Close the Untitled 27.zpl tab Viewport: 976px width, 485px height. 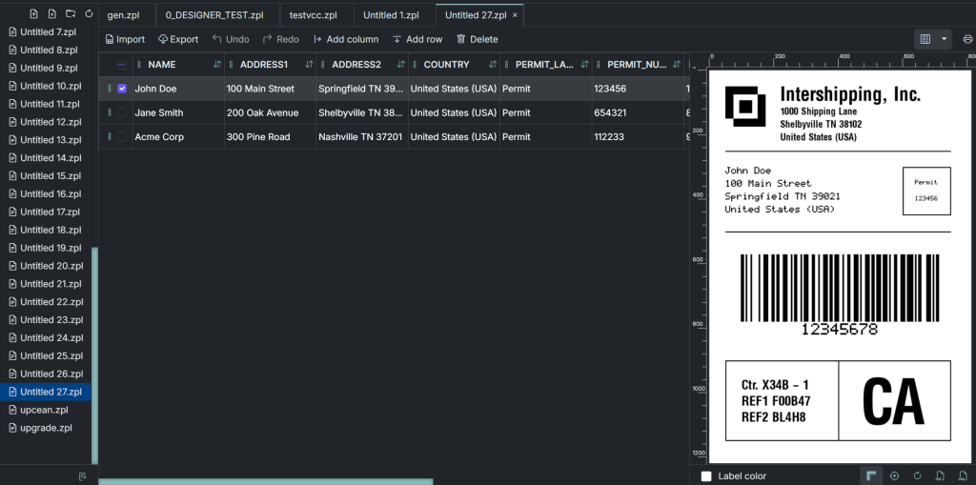pos(515,15)
